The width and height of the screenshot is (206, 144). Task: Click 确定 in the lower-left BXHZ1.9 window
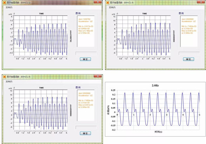(86, 133)
